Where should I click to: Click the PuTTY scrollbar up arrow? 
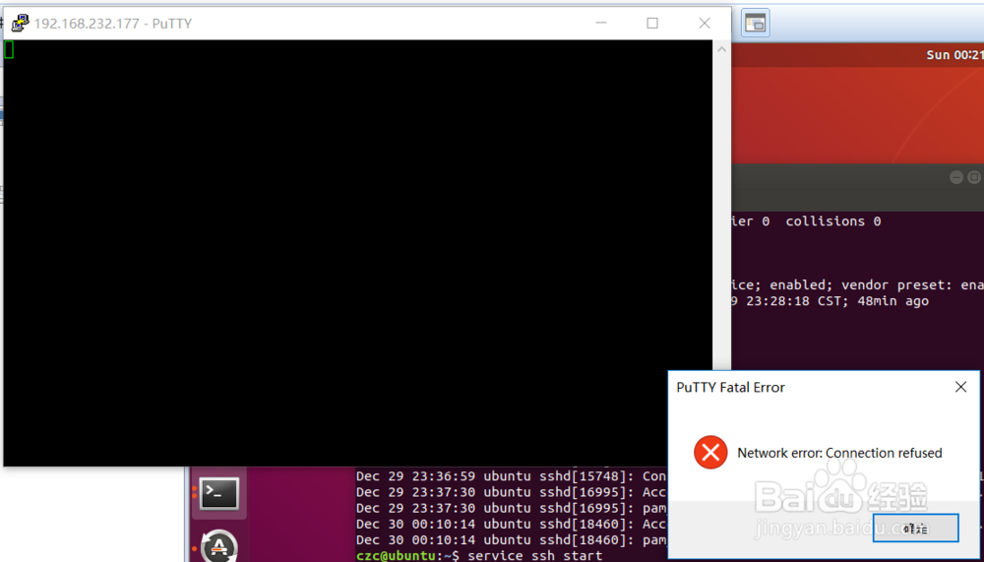point(721,49)
